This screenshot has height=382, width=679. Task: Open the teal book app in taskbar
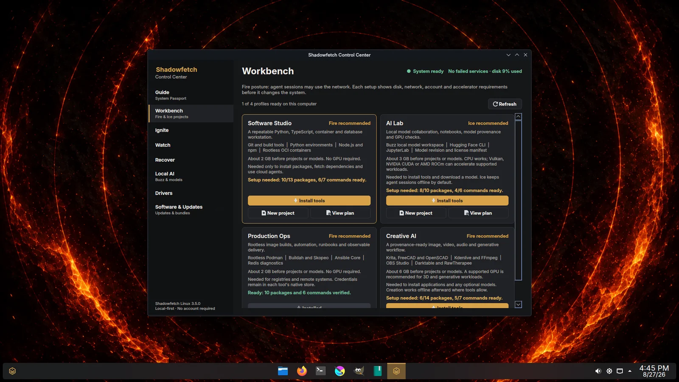click(x=378, y=371)
